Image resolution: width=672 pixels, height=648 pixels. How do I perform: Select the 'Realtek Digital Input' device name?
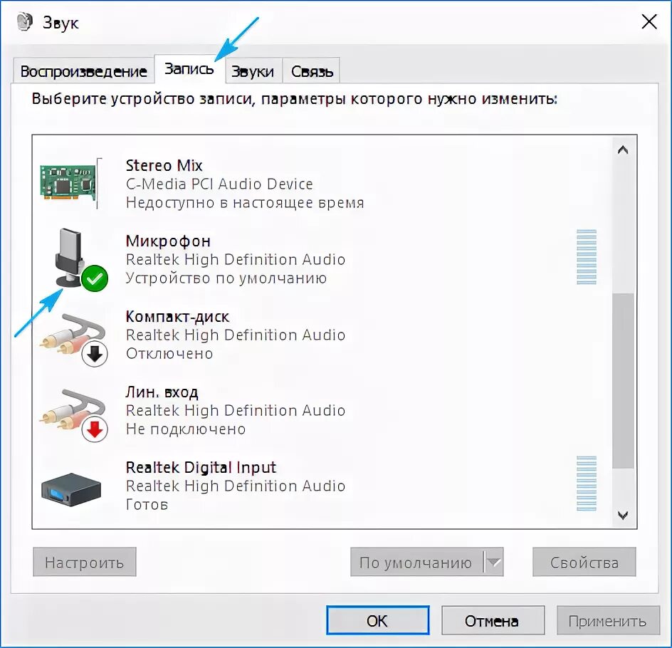[x=201, y=467]
